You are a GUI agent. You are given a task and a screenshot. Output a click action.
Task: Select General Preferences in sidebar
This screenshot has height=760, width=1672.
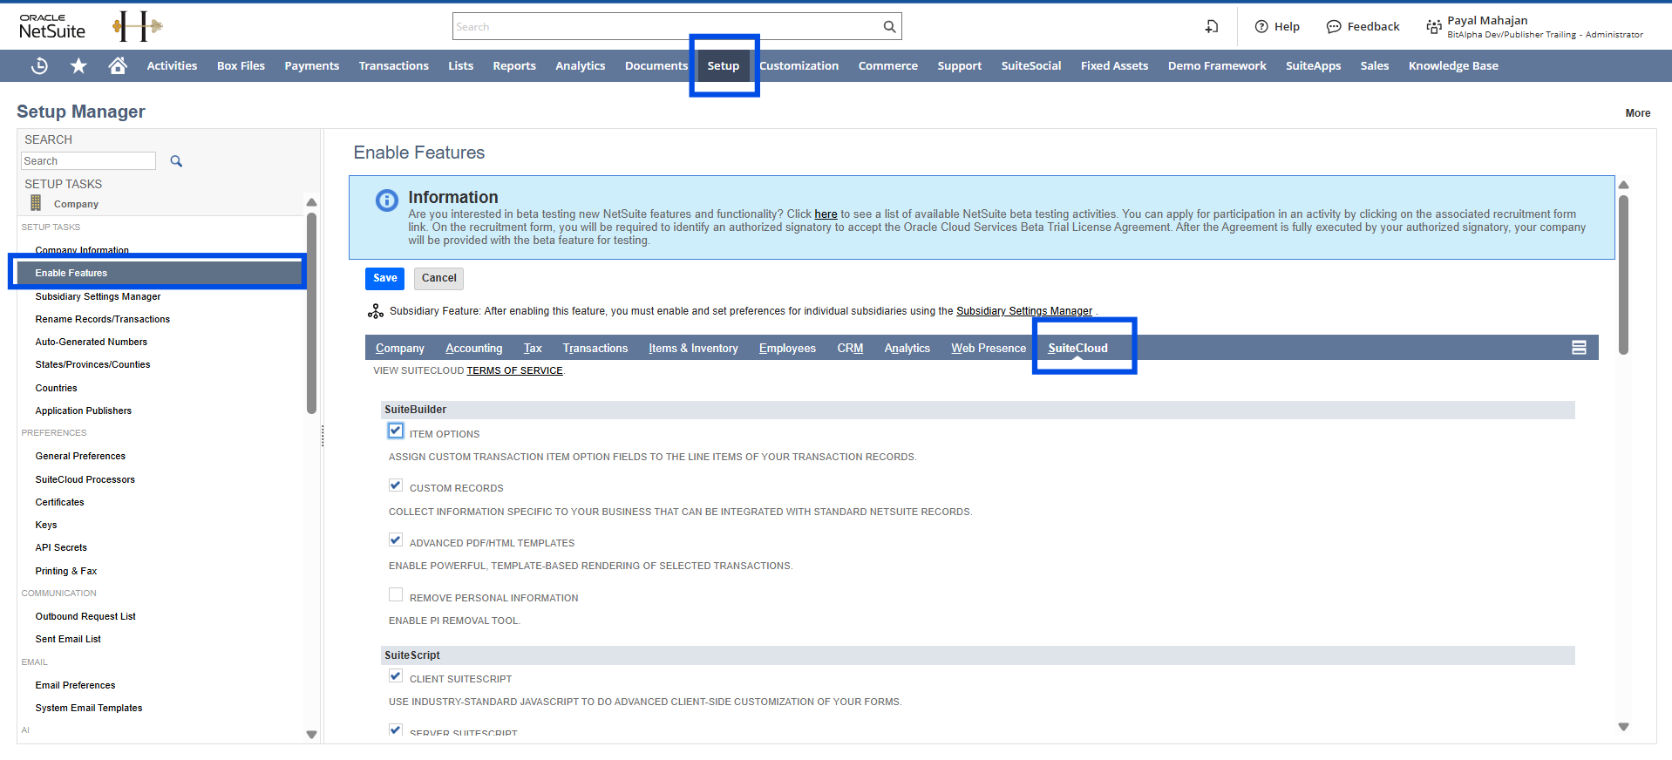[x=80, y=456]
